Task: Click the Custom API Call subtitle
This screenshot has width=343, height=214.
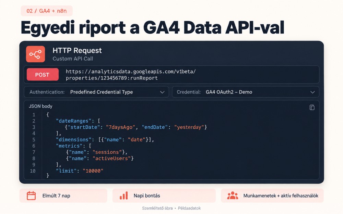Action: click(73, 59)
